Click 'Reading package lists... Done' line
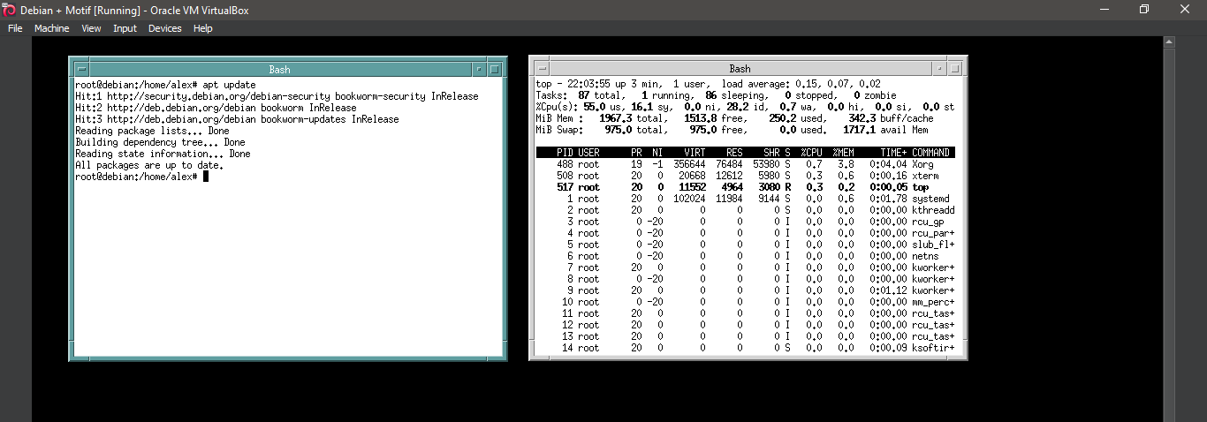Screen dimensions: 1207x422 [152, 131]
